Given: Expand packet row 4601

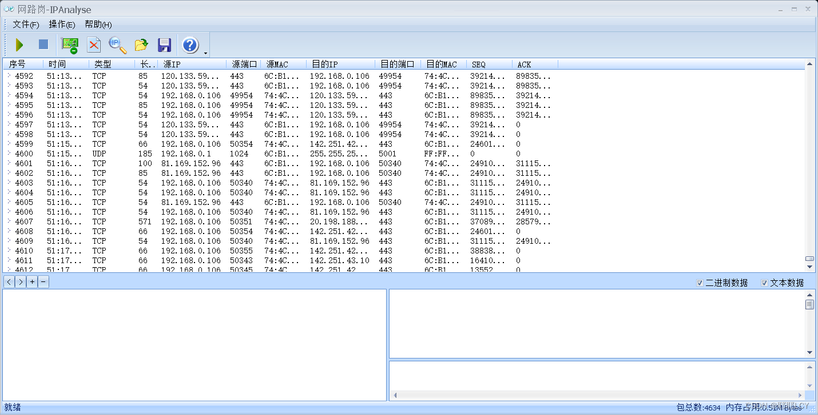Looking at the screenshot, I should click(x=9, y=163).
